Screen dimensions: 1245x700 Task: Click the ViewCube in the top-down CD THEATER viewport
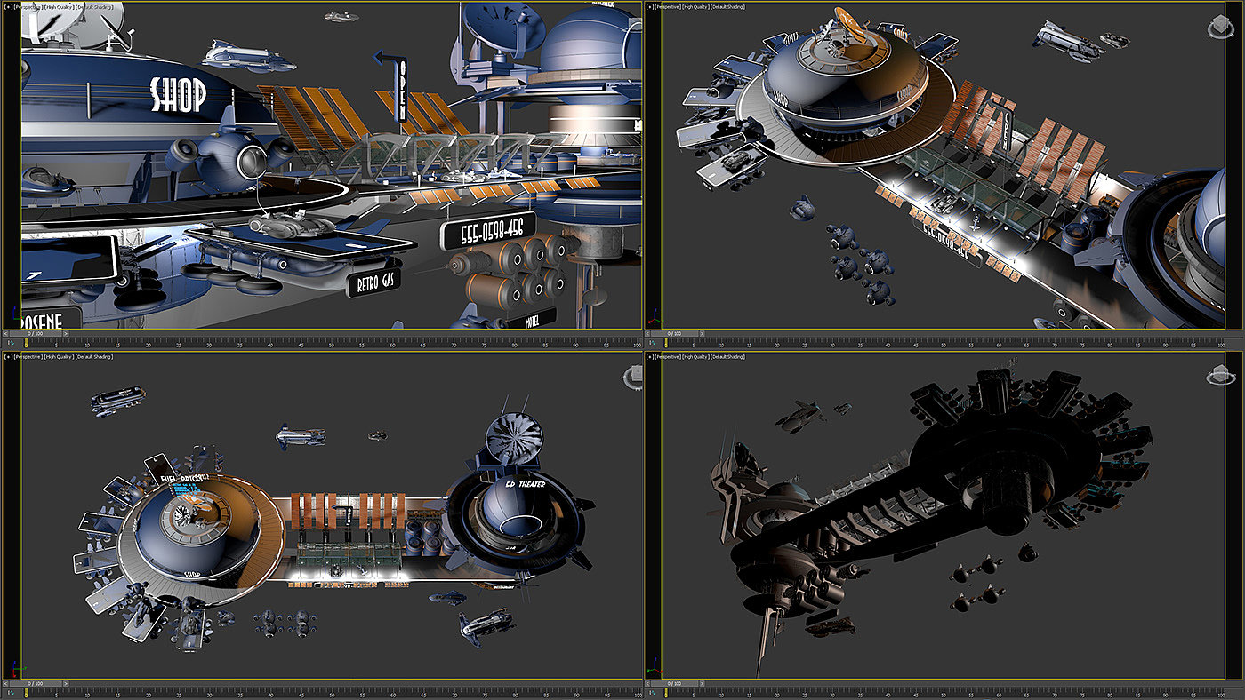632,378
